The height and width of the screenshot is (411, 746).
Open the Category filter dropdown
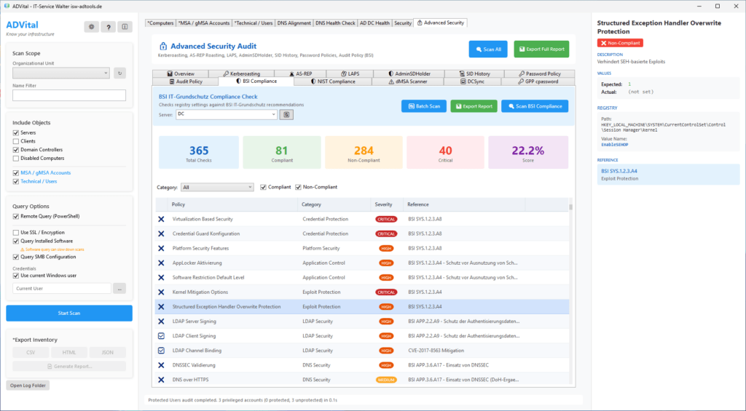(217, 187)
